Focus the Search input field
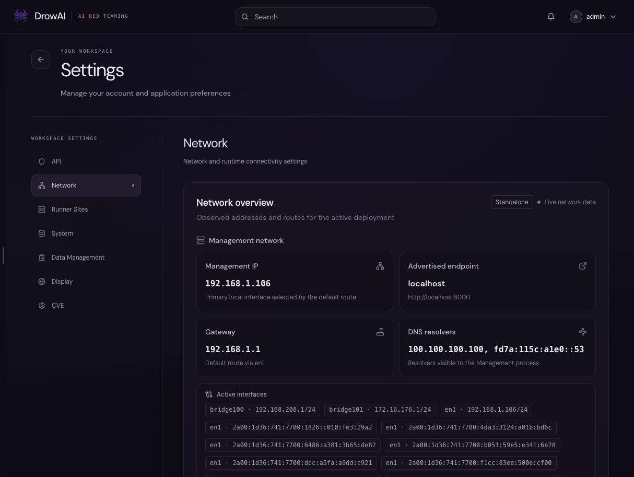634x477 pixels. 335,17
